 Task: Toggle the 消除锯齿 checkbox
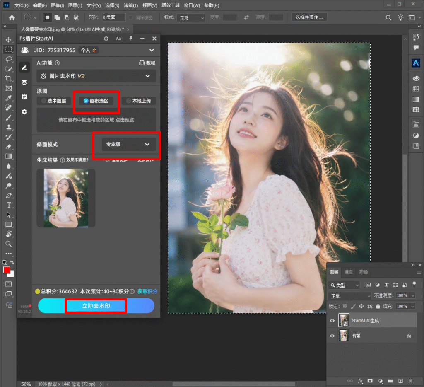click(131, 17)
